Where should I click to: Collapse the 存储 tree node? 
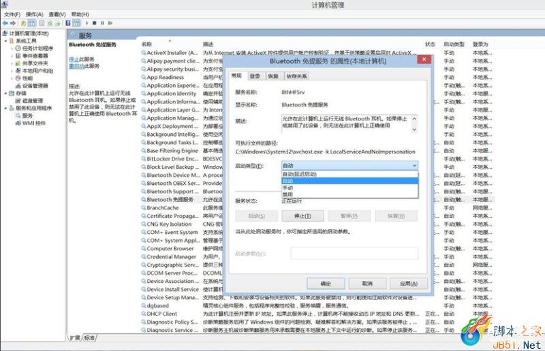pos(5,93)
